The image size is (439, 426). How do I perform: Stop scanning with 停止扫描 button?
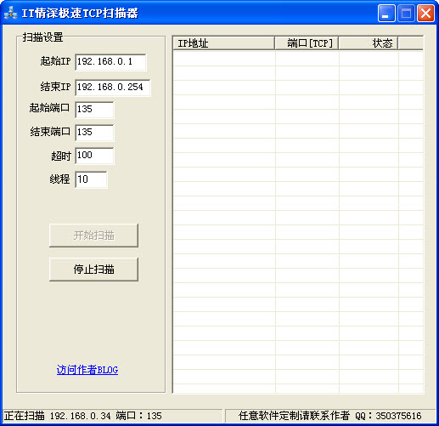pos(93,270)
